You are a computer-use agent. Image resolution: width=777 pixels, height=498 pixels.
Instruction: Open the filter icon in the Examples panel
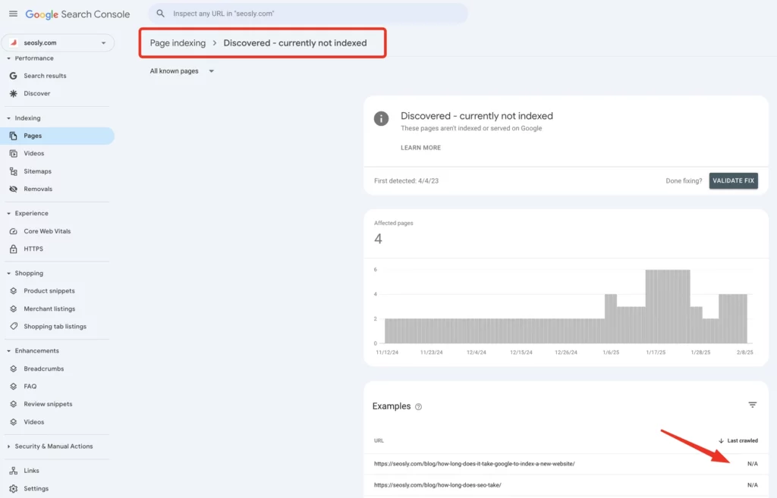click(x=752, y=404)
